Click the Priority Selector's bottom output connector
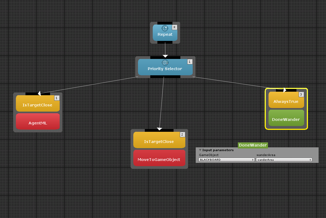The width and height of the screenshot is (326, 218). [165, 77]
